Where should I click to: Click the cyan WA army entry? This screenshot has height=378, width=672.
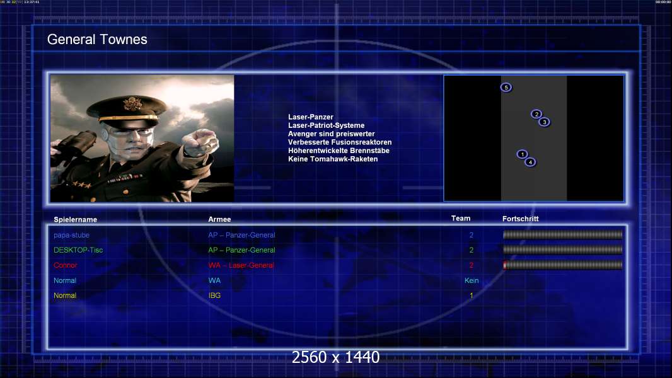[x=214, y=280]
